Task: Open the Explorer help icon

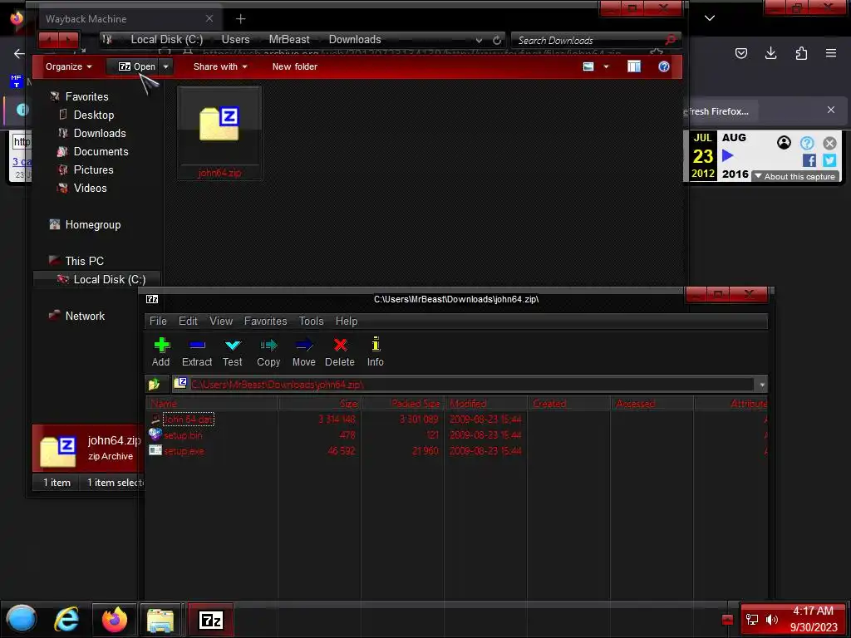Action: (664, 66)
